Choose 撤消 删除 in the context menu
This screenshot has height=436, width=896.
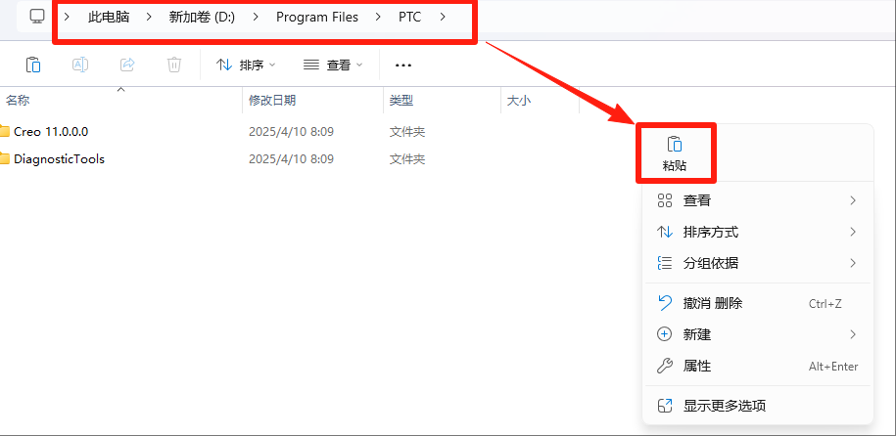(x=758, y=303)
